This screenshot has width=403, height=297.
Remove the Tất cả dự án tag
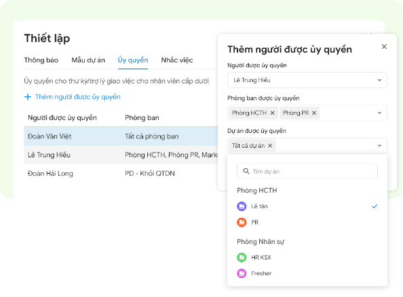[x=270, y=146]
